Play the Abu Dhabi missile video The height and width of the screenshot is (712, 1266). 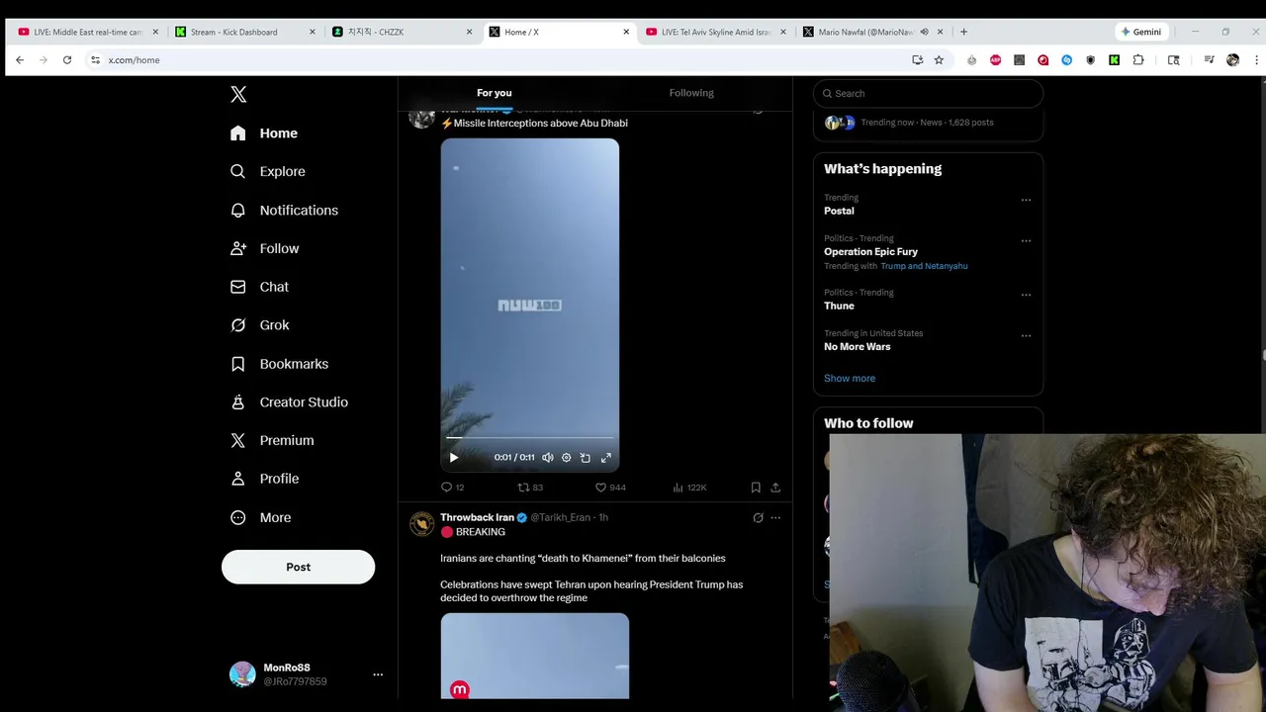454,458
